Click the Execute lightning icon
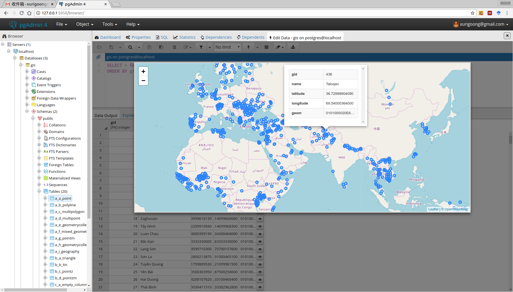This screenshot has width=513, height=292. pos(248,47)
